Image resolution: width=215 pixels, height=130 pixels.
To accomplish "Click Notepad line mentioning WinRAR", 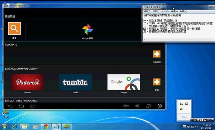I will click(178, 23).
